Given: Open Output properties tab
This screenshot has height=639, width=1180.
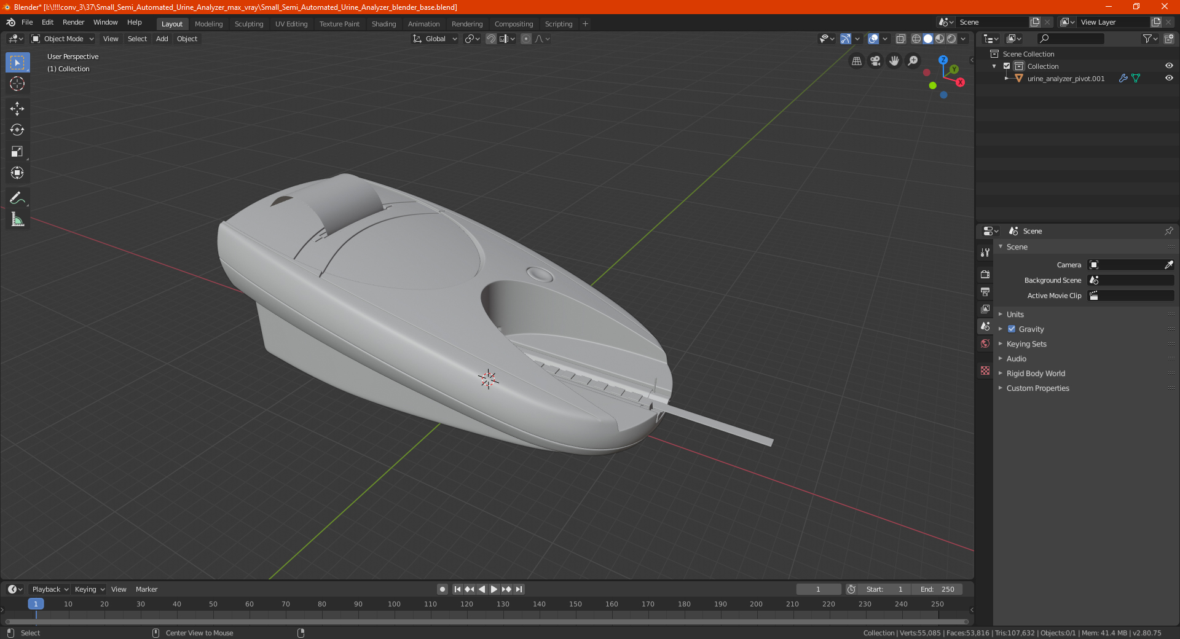Looking at the screenshot, I should click(985, 291).
